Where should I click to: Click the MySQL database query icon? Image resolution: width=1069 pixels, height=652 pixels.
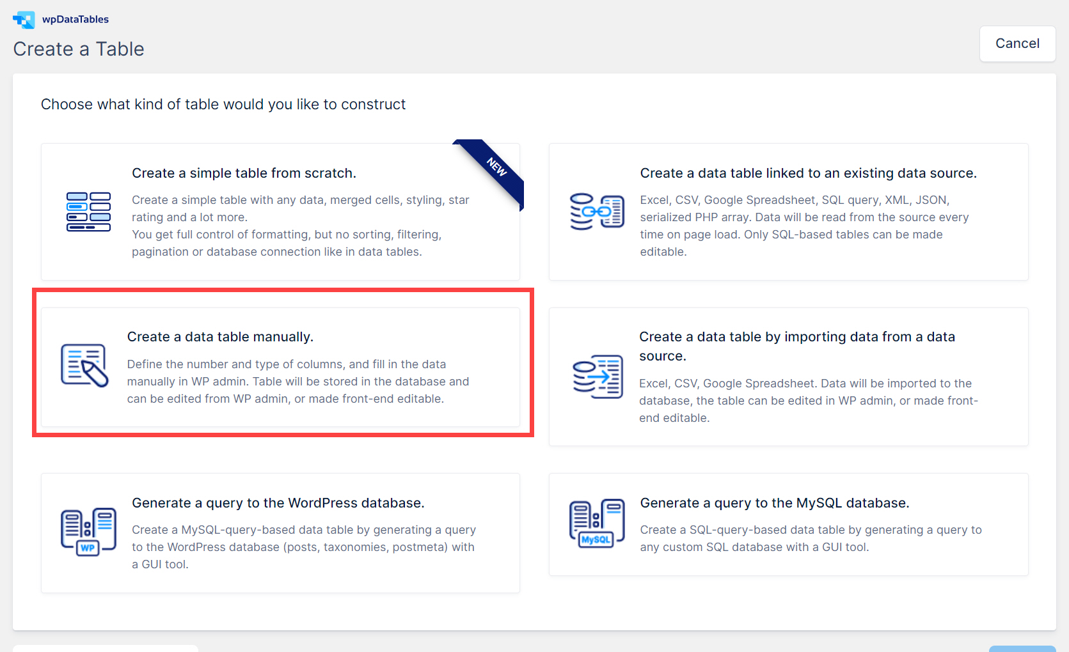click(597, 524)
